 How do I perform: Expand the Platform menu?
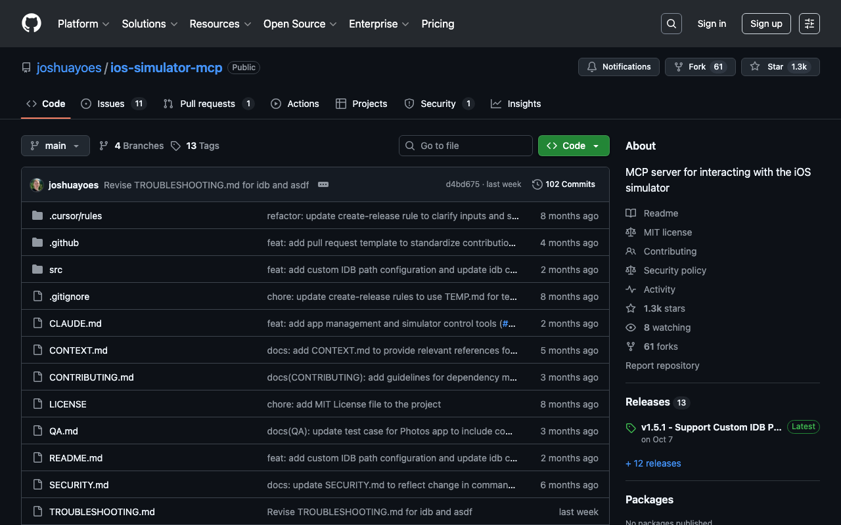(x=83, y=24)
